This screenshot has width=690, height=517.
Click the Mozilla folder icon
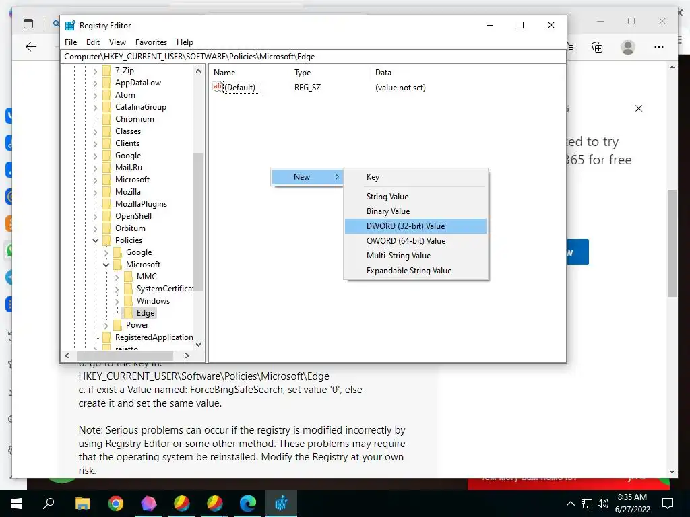(x=107, y=192)
